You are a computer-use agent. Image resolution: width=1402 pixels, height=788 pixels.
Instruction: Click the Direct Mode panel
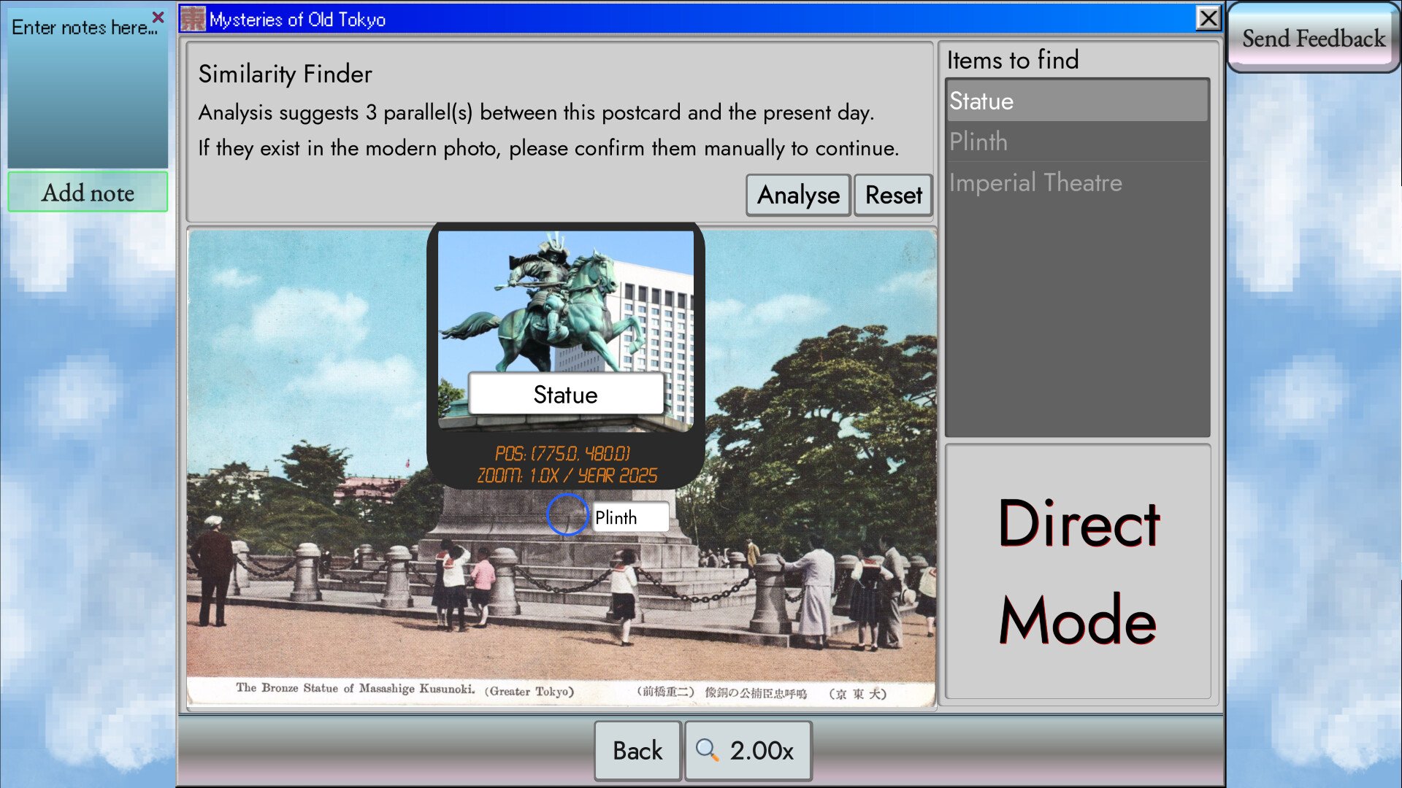1078,571
